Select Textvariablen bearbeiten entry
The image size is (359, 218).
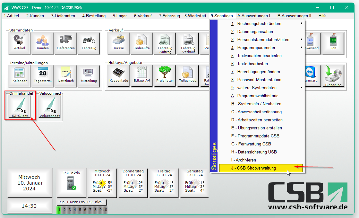pyautogui.click(x=261, y=56)
